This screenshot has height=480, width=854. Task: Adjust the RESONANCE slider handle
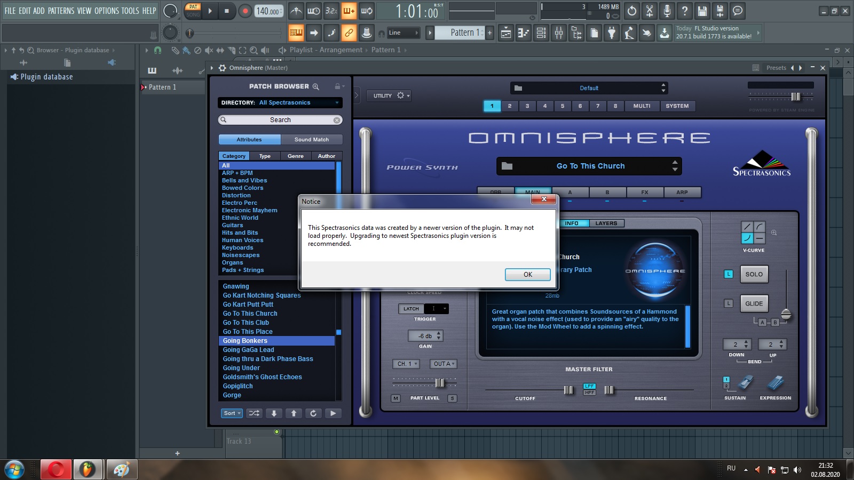(609, 390)
